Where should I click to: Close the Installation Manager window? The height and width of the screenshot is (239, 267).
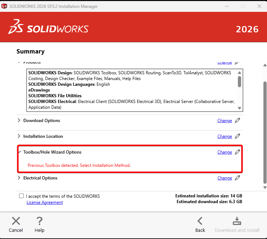[259, 6]
